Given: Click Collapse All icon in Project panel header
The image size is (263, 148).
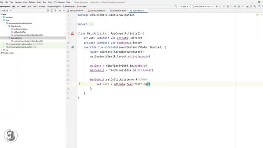Looking at the screenshot, I should [x=55, y=11].
